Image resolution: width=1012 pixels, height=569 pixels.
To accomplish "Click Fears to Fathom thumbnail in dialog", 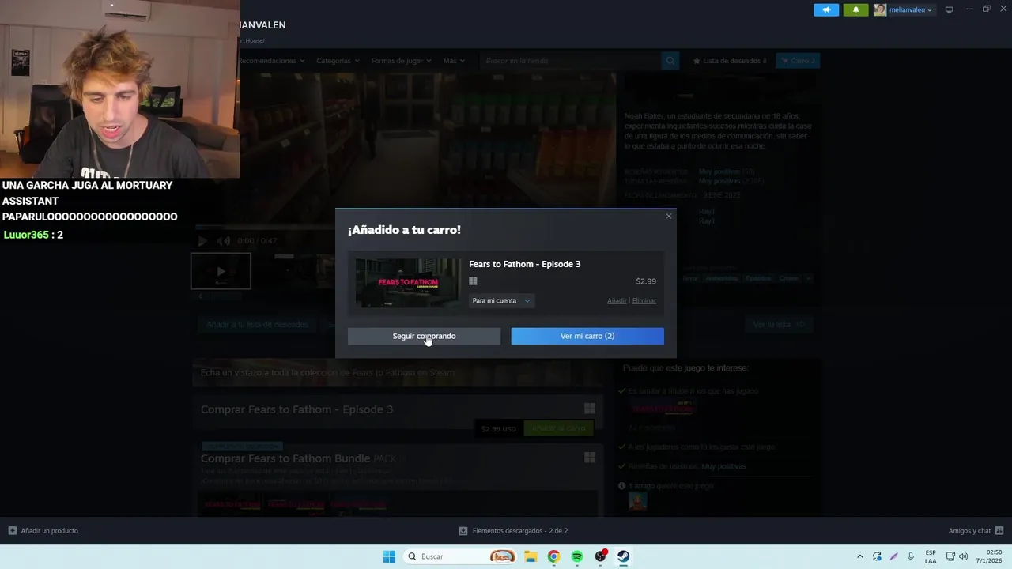I will coord(407,282).
